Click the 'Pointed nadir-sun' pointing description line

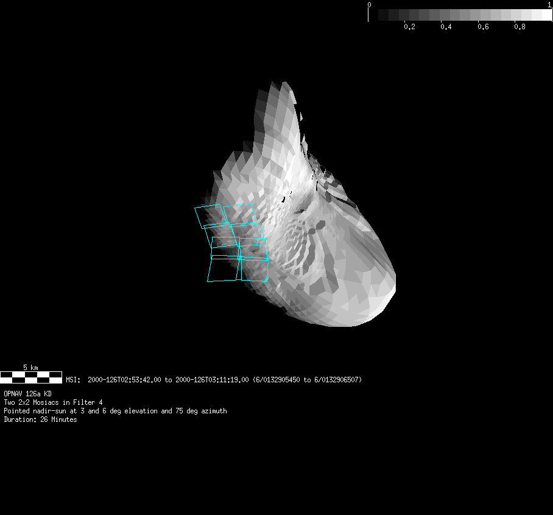click(115, 411)
